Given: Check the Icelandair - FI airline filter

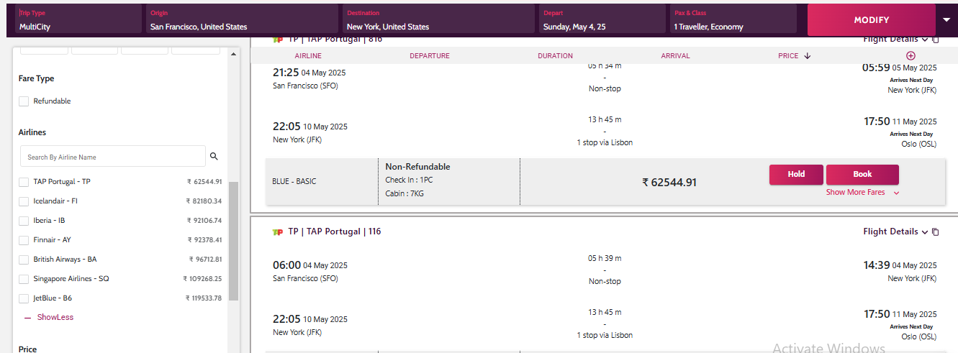Looking at the screenshot, I should [x=24, y=201].
